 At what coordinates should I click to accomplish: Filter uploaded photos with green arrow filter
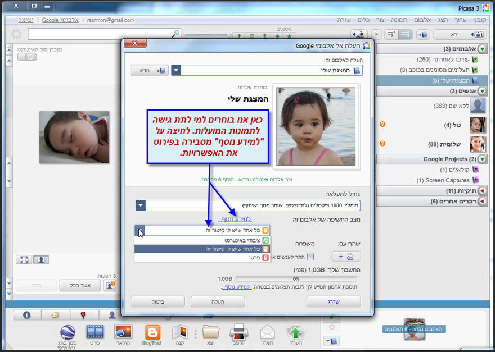[x=277, y=36]
